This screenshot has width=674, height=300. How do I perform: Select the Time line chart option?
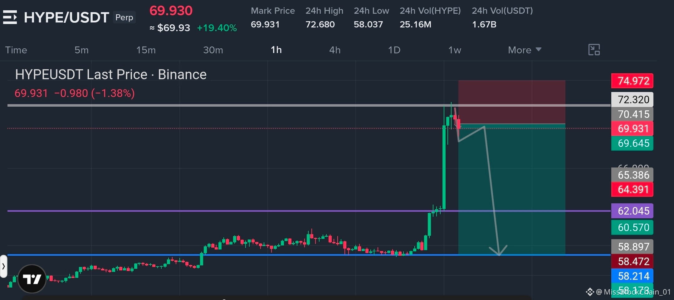coord(16,50)
